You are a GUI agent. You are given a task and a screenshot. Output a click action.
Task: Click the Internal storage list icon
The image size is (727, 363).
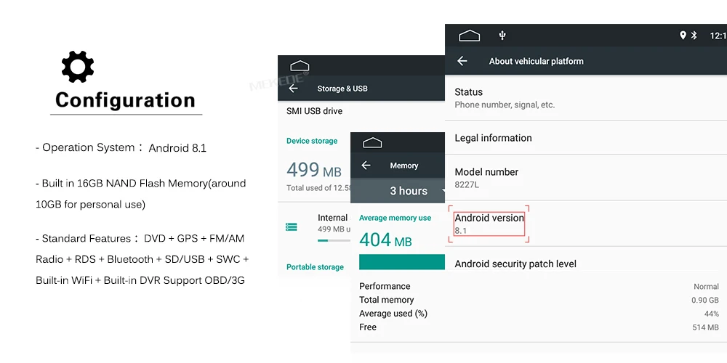click(x=292, y=227)
